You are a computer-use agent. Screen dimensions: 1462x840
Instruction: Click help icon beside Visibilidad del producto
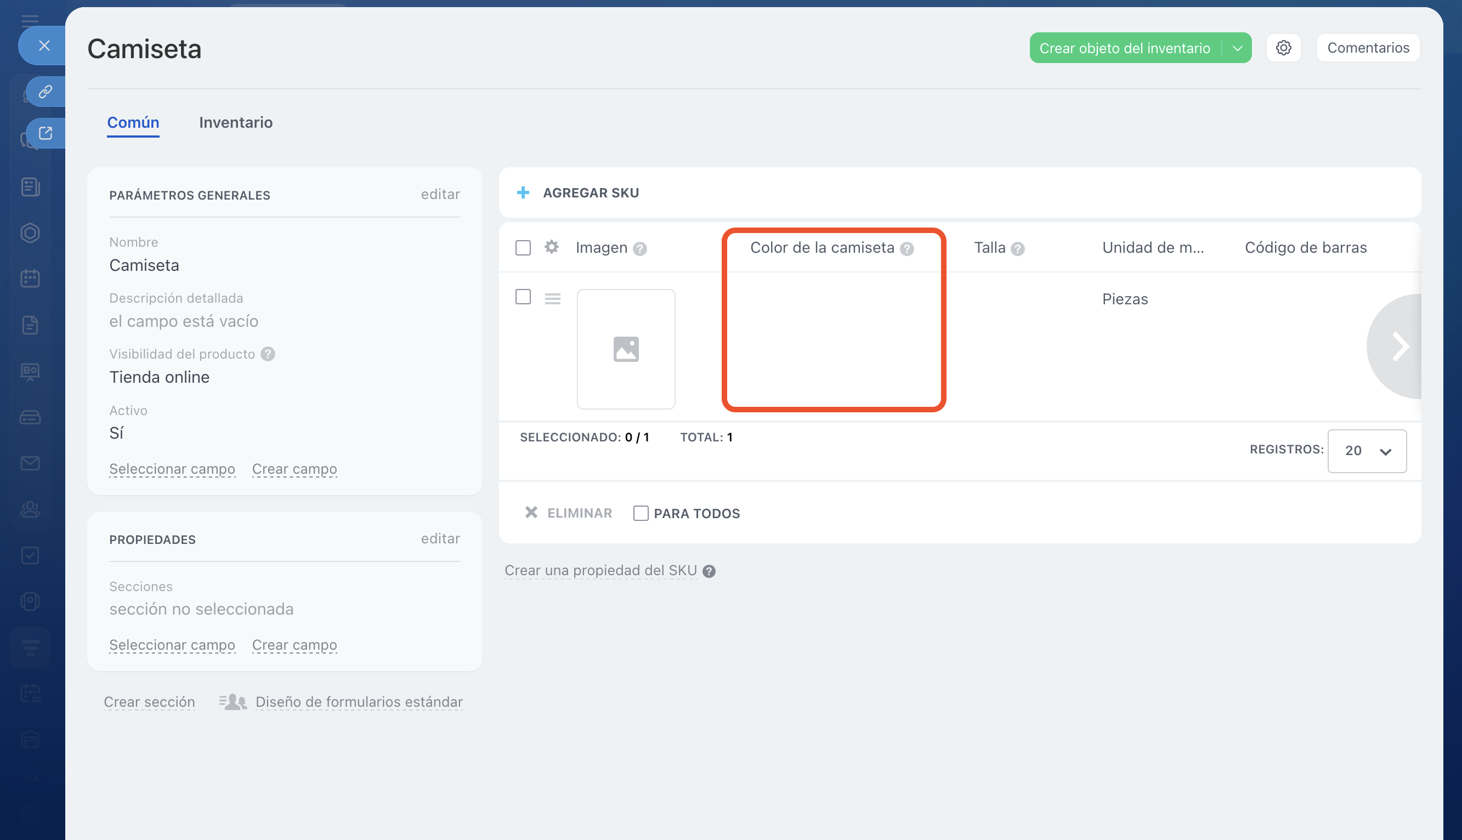click(268, 354)
